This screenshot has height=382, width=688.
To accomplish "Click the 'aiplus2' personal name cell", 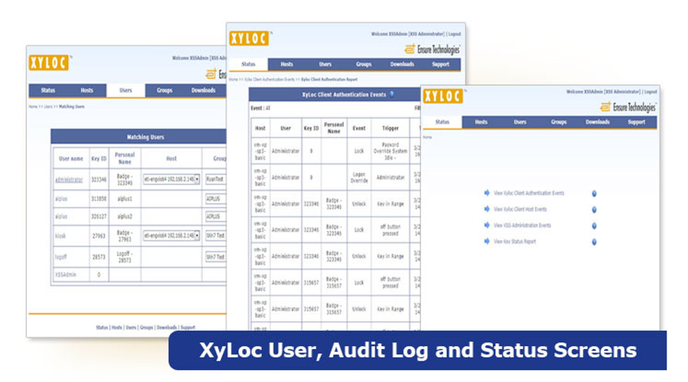I will coord(125,216).
